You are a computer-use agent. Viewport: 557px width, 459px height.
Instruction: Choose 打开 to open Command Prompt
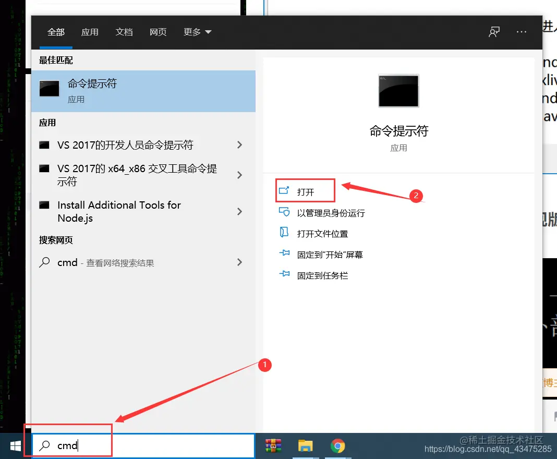click(x=305, y=191)
